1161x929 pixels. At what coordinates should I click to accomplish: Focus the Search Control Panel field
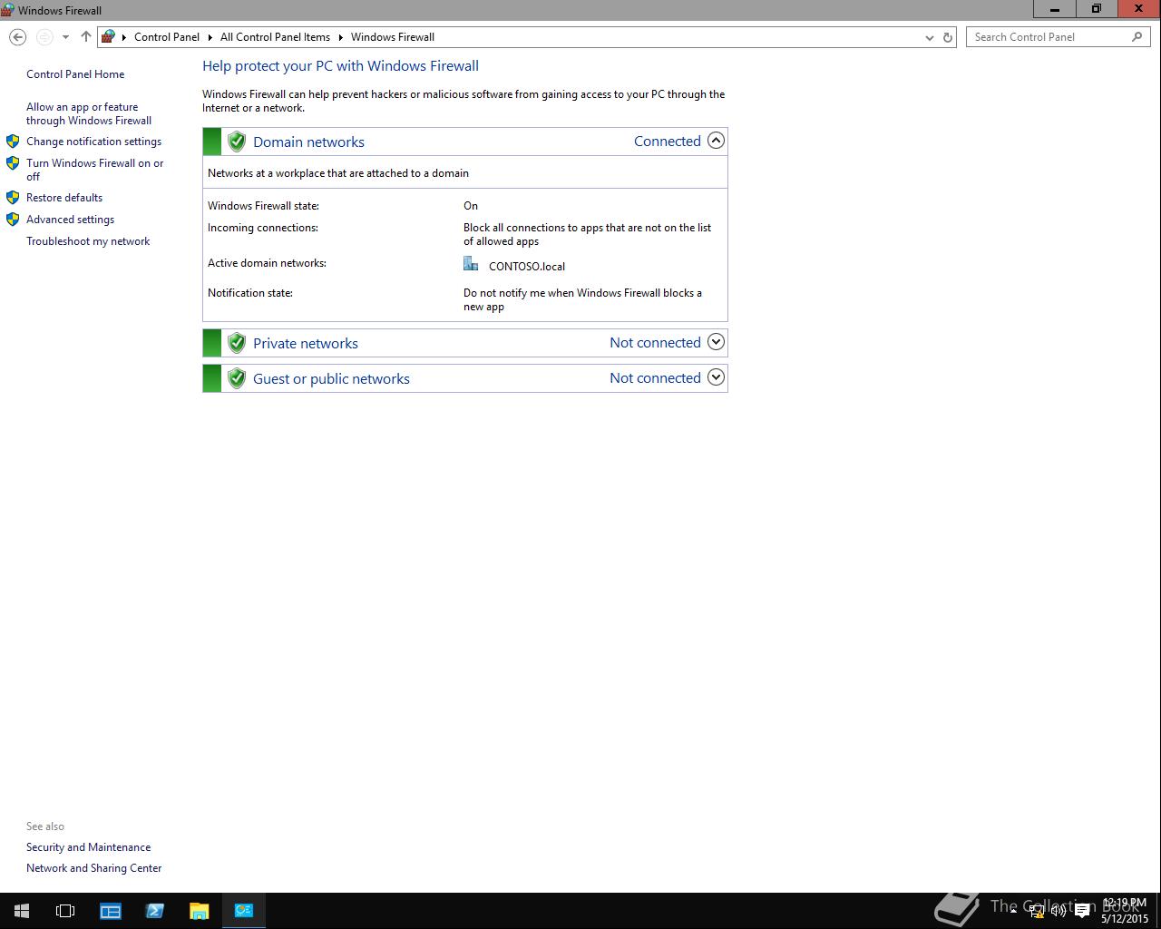click(1058, 37)
